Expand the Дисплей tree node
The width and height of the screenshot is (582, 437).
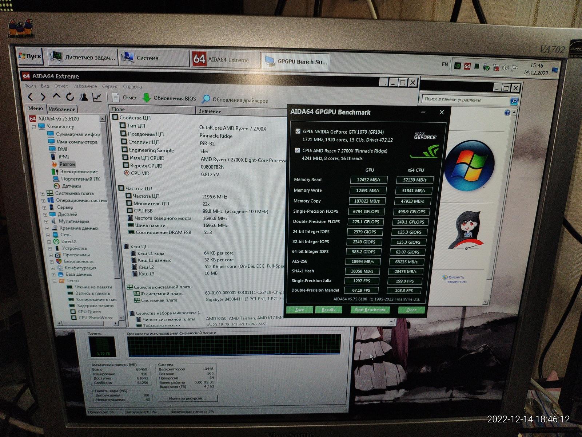click(x=45, y=214)
